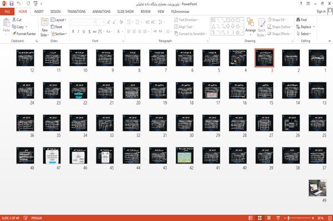
Task: Select slide thumbnail number 47
Action: pyautogui.click(x=52, y=156)
